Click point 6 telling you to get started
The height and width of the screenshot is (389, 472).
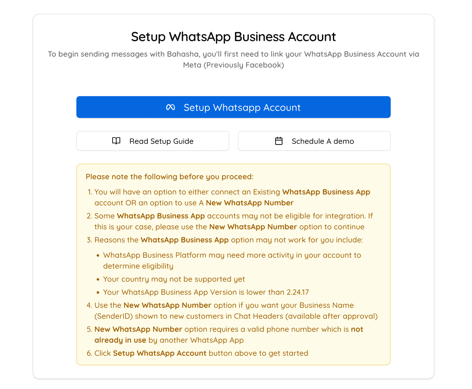pyautogui.click(x=201, y=353)
